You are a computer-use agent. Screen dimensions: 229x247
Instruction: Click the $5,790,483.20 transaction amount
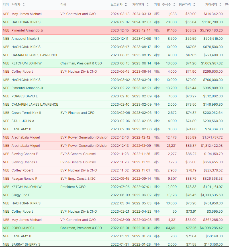coord(211,30)
